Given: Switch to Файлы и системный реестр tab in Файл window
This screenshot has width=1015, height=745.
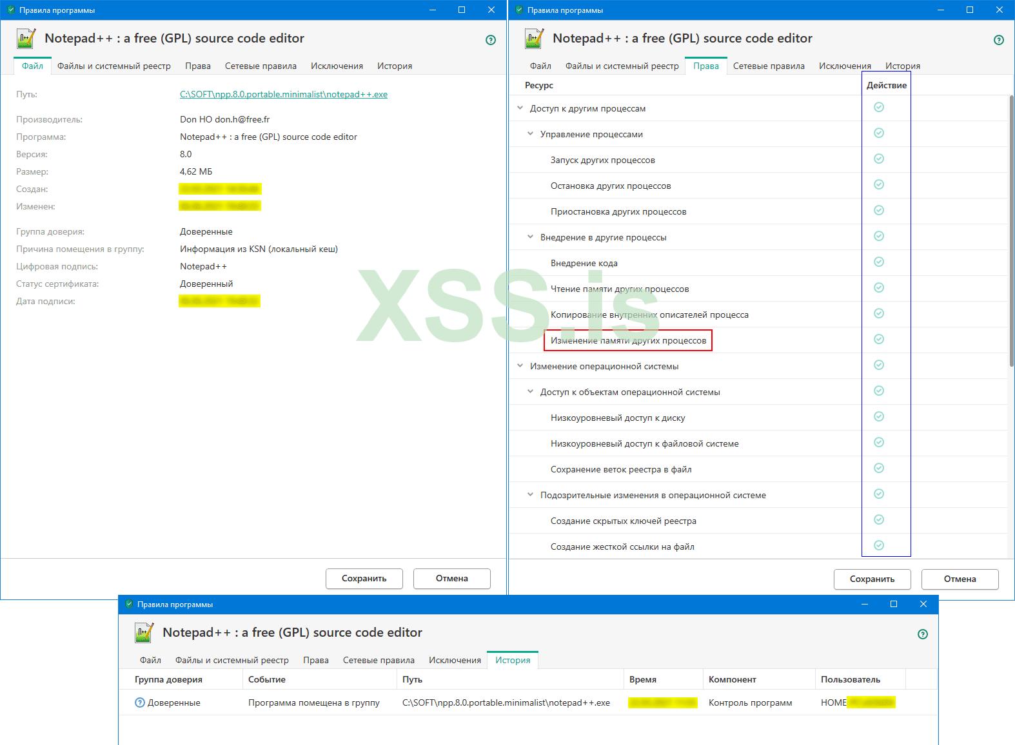Looking at the screenshot, I should tap(114, 66).
